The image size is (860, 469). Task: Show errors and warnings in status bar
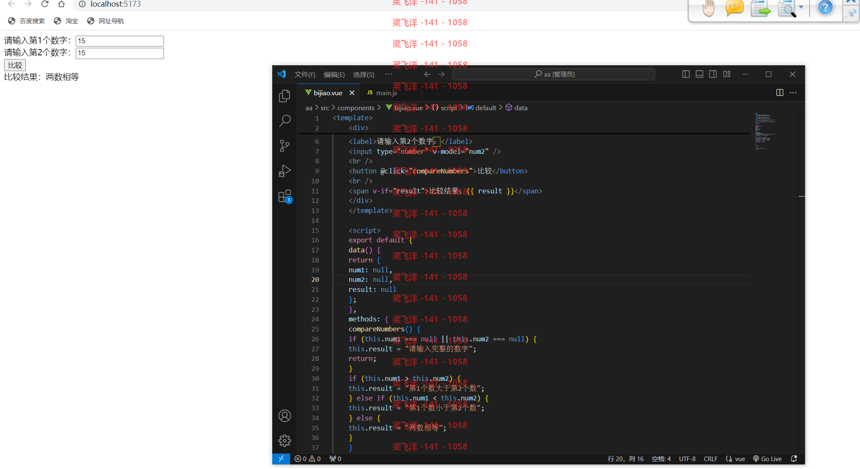(308, 459)
